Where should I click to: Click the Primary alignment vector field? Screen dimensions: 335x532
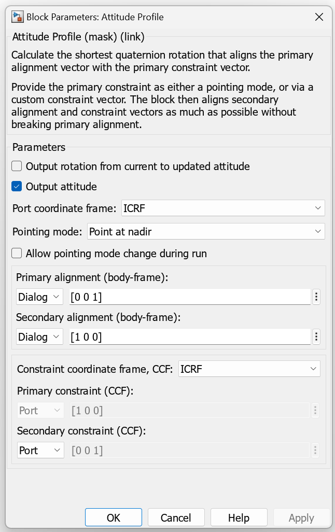click(x=190, y=297)
